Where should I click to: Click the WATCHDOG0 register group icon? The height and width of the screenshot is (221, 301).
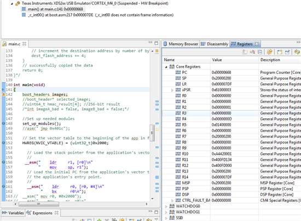172,206
